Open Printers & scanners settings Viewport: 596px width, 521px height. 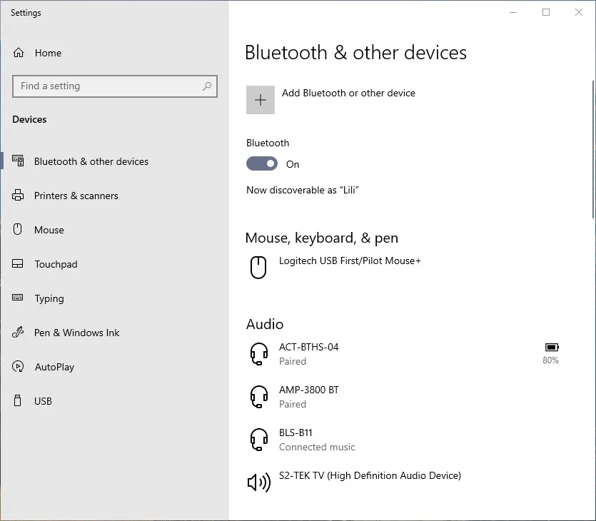pyautogui.click(x=76, y=196)
